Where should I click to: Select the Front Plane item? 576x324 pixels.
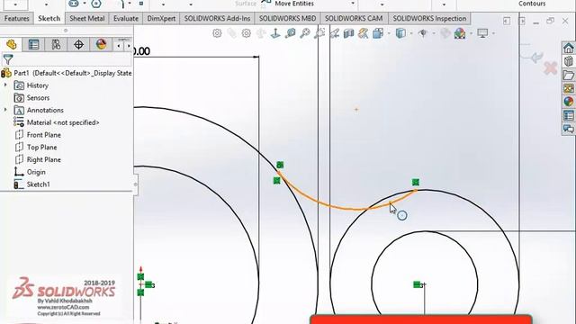[x=38, y=135]
